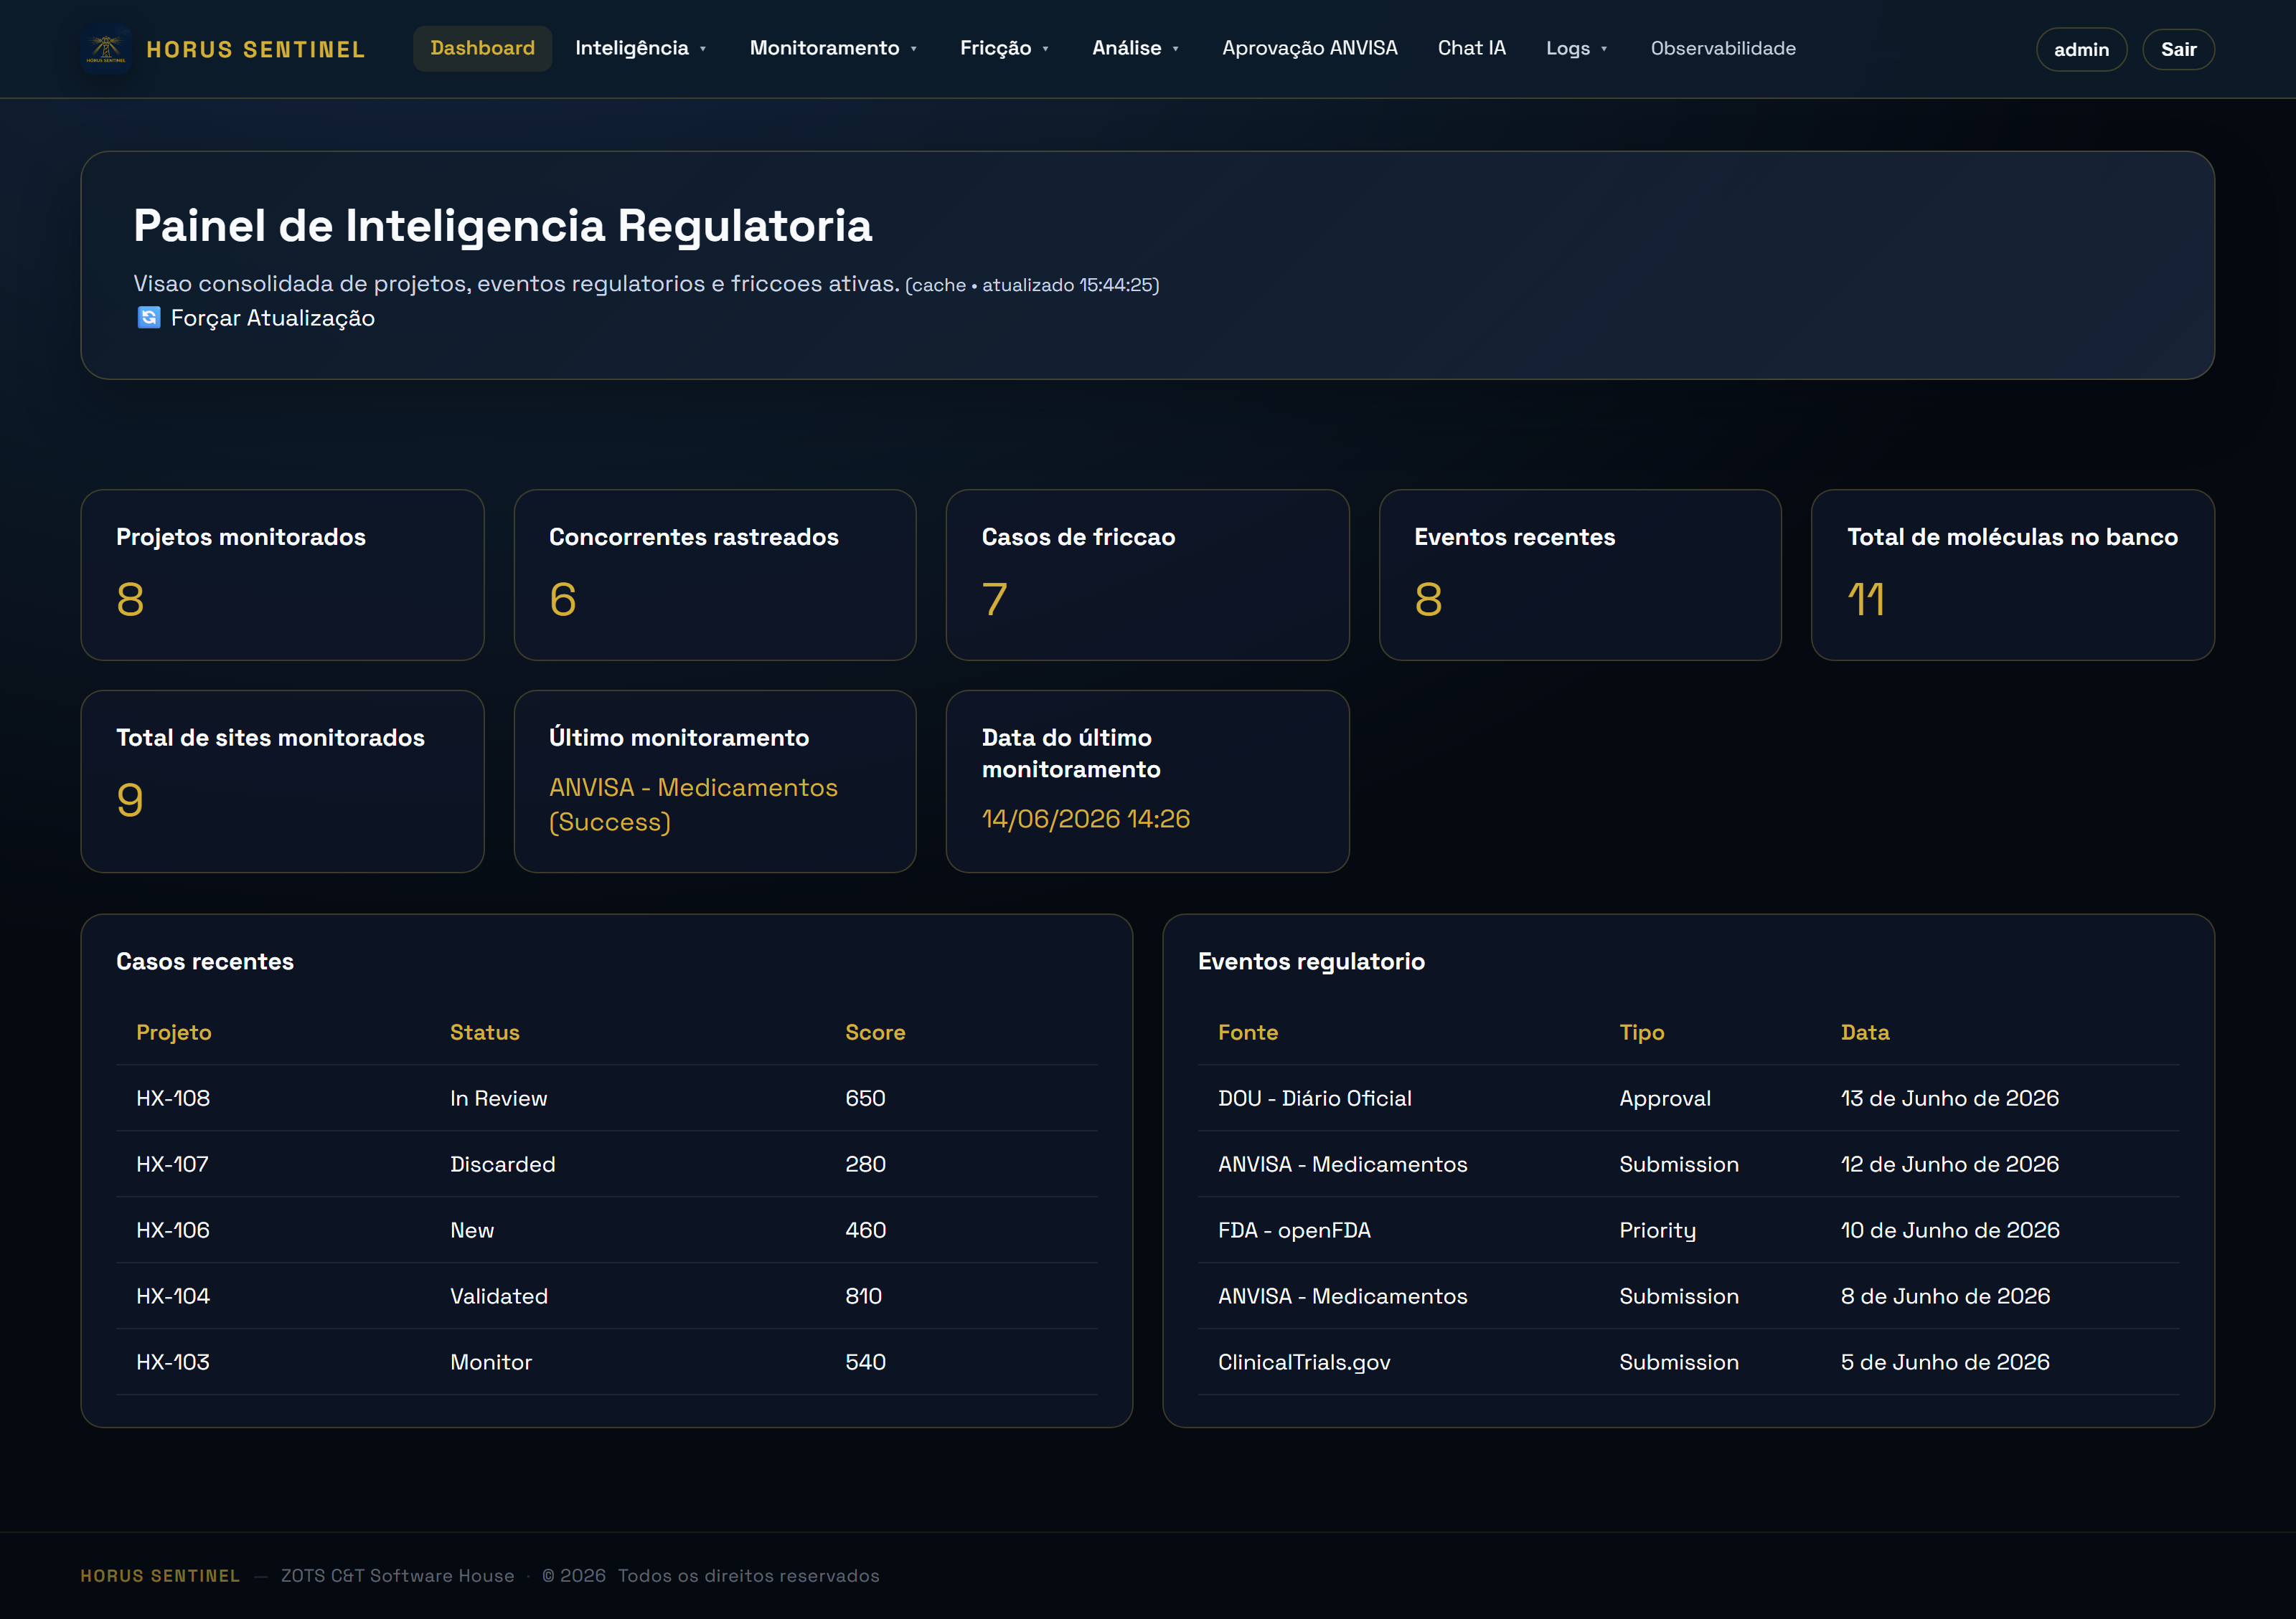Click the Score column header
Viewport: 2296px width, 1619px height.
click(875, 1032)
